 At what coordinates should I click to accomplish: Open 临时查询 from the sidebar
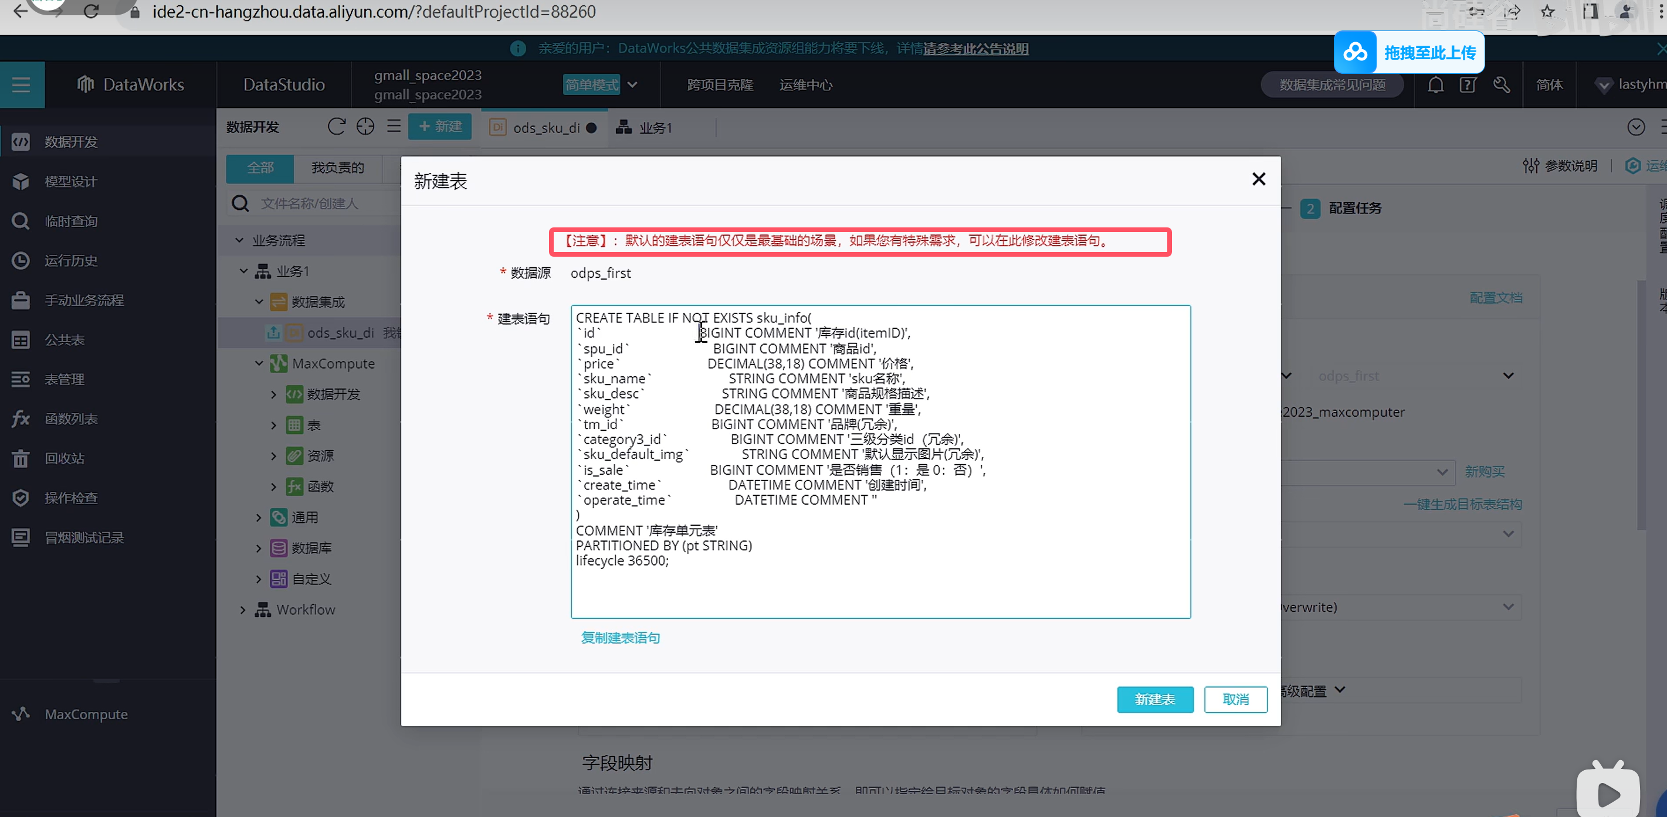click(x=70, y=221)
